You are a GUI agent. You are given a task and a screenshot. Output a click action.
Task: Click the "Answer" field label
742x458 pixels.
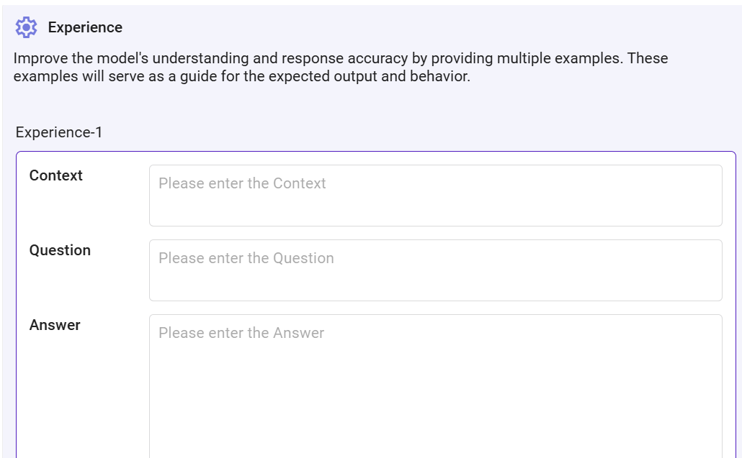tap(55, 325)
